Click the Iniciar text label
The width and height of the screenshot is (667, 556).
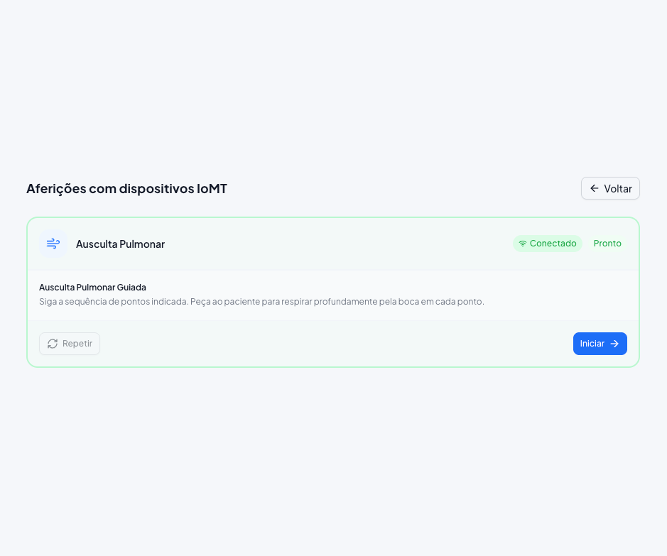pos(592,344)
